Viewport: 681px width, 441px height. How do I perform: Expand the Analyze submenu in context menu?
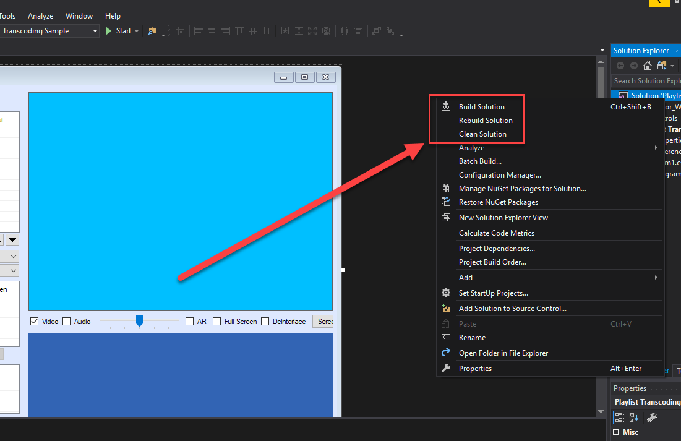tap(656, 148)
